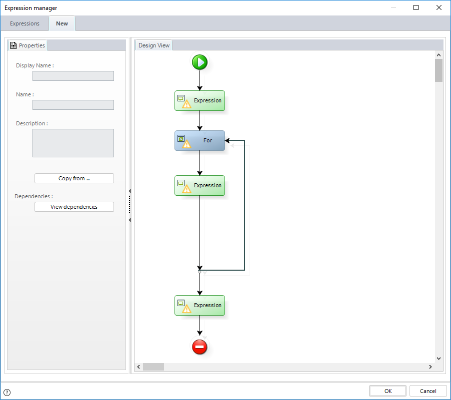
Task: Click the lower splitter arrow on the panel divider
Action: 129,220
